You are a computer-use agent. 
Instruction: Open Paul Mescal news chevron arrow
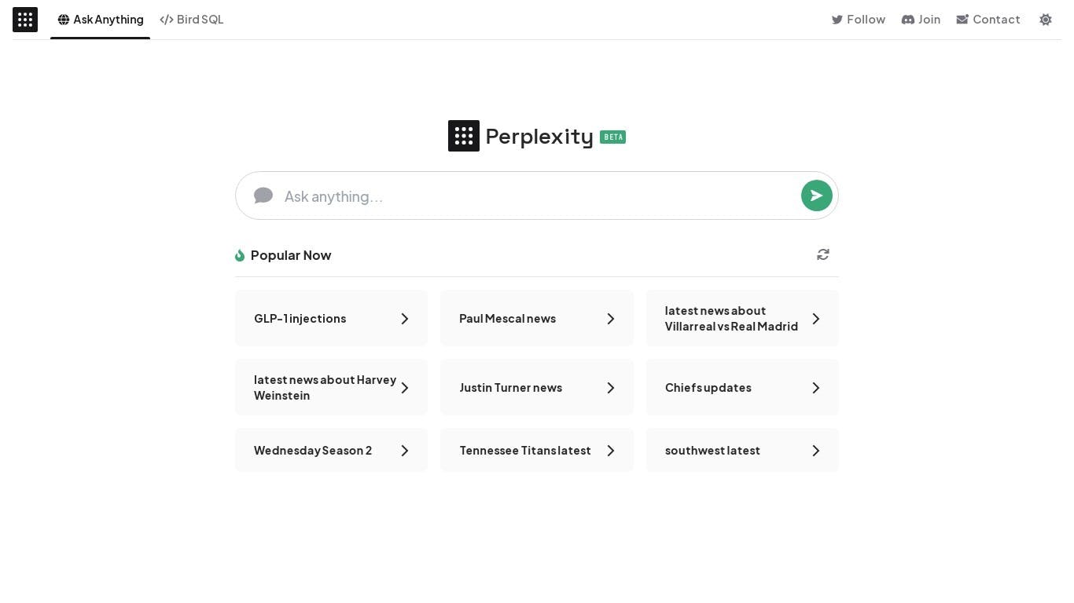pyautogui.click(x=611, y=319)
